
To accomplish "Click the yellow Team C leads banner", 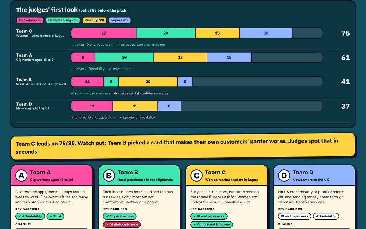I will point(183,146).
